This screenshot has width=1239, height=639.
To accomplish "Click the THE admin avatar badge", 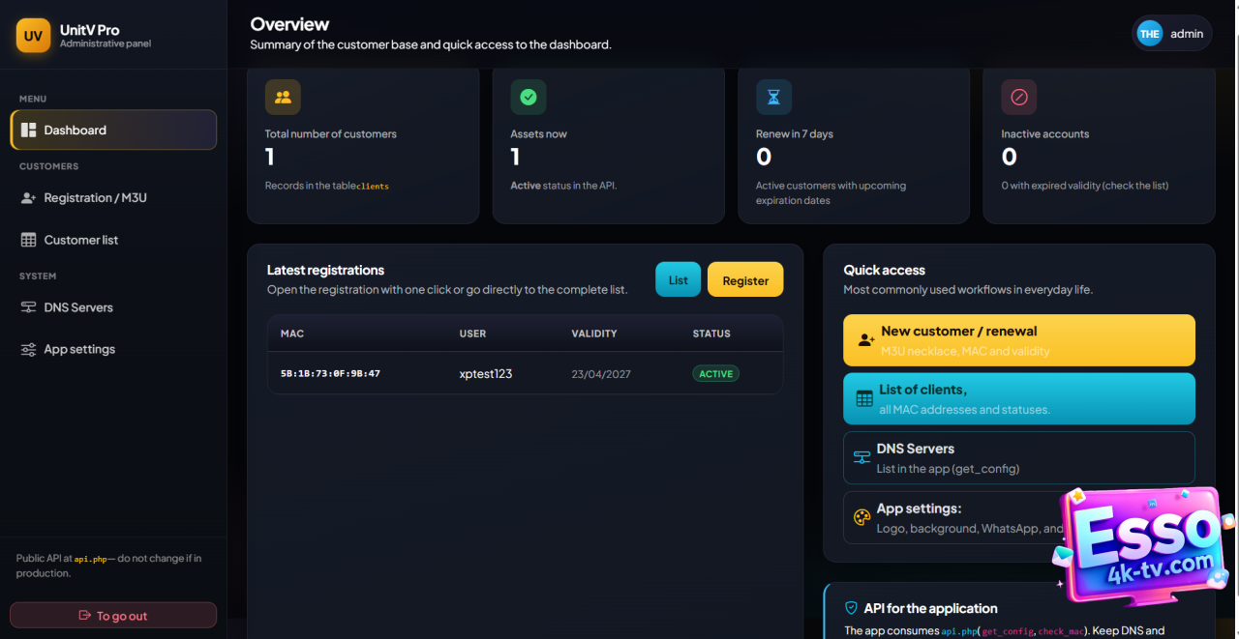I will point(1149,34).
